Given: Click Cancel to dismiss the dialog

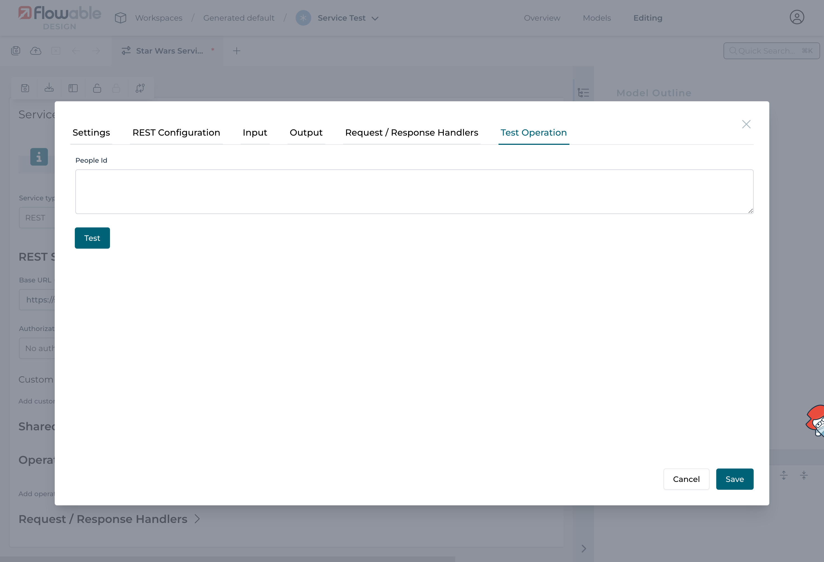Looking at the screenshot, I should [x=686, y=479].
